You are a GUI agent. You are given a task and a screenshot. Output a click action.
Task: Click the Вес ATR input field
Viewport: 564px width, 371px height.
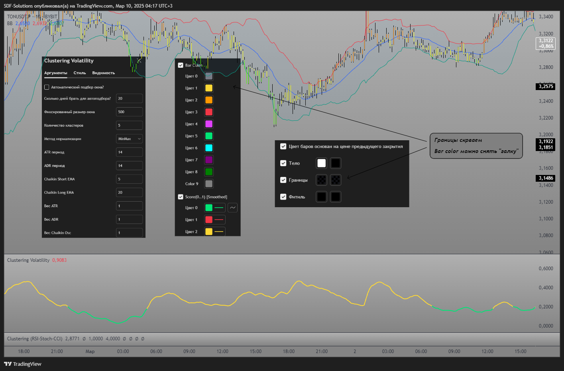tap(129, 206)
